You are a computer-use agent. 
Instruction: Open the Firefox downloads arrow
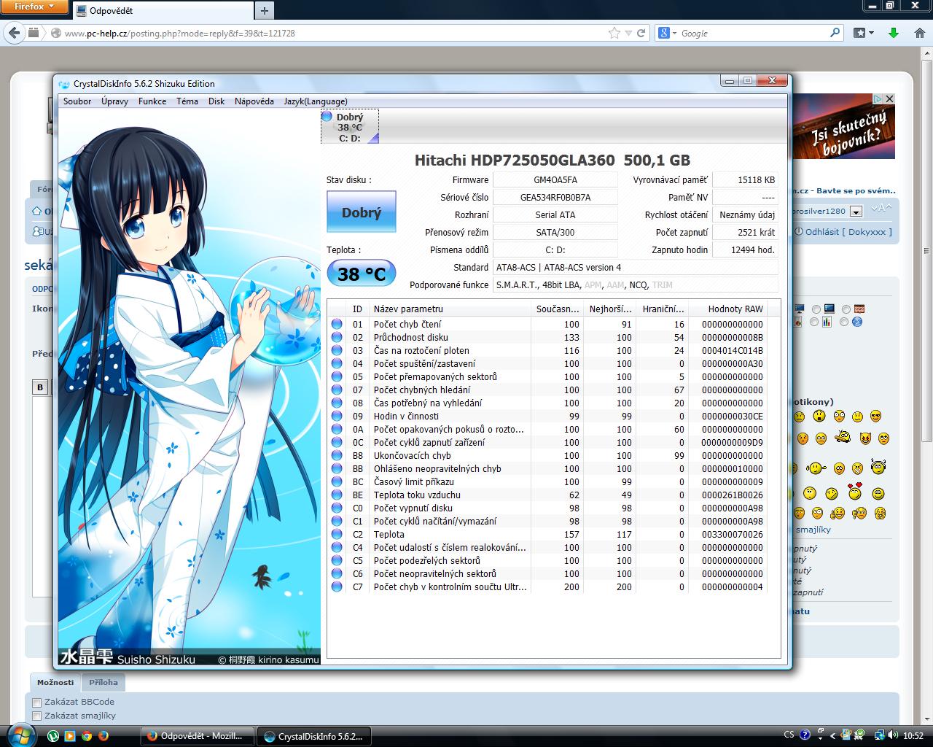[x=894, y=33]
